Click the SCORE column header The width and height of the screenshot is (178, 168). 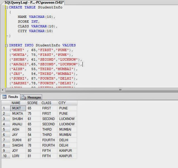tap(33, 103)
